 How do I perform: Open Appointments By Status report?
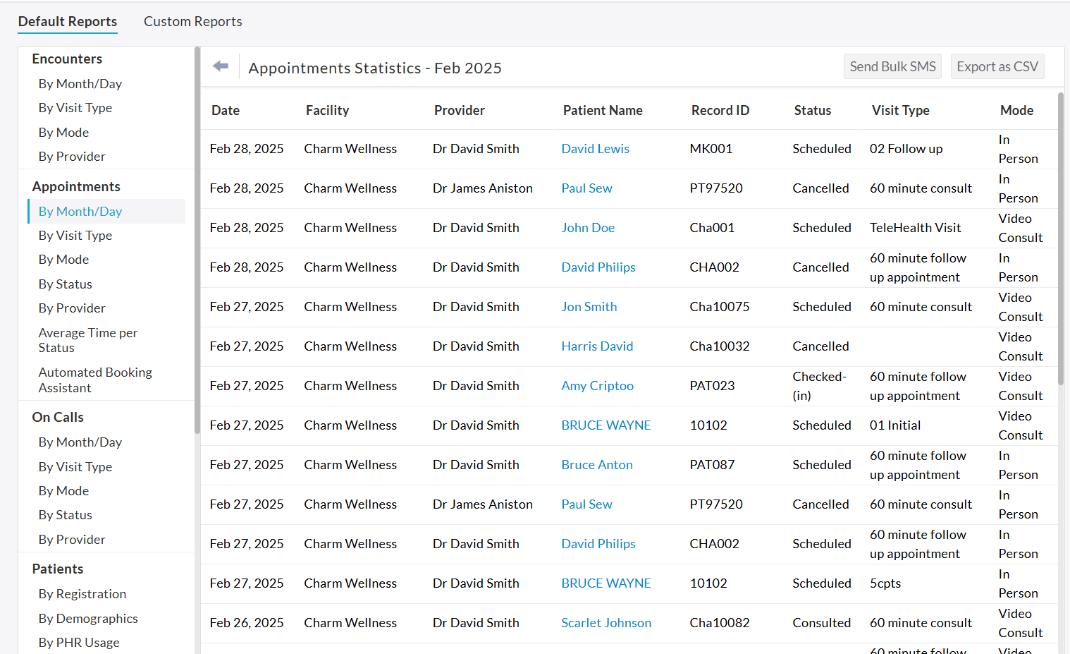[66, 284]
